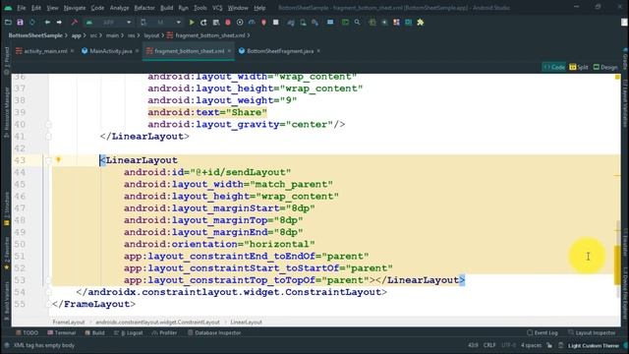Run the app with the green play icon
629x354 pixels.
click(192, 23)
